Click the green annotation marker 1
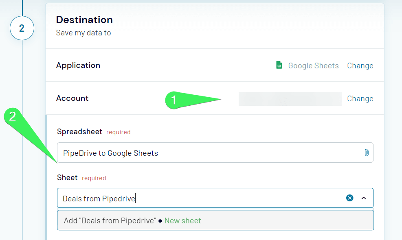The image size is (402, 240). [174, 100]
